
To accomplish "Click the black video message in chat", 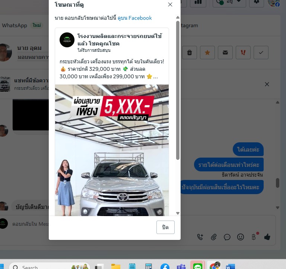I will tap(31, 115).
